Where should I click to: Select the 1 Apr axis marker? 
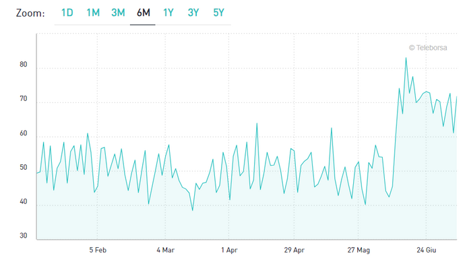[229, 250]
